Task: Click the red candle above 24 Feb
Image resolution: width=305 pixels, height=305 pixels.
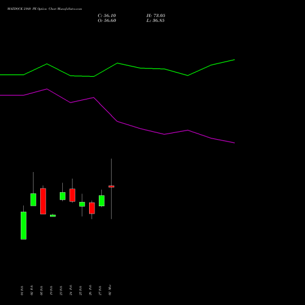Action: tap(73, 195)
